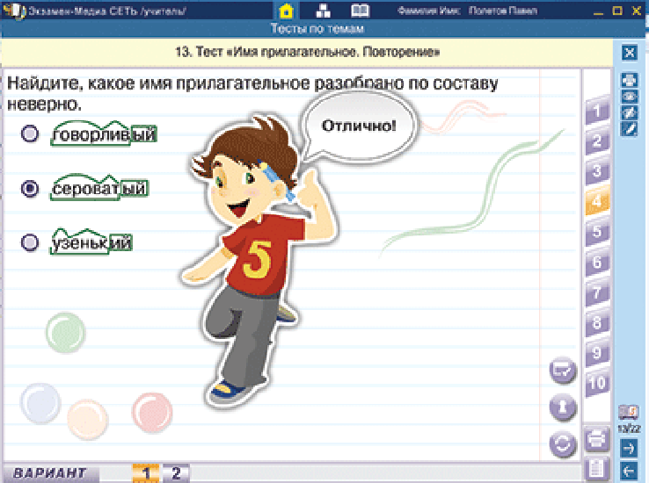Viewport: 649px width, 483px height.
Task: Close the test panel with X button
Action: tap(629, 52)
